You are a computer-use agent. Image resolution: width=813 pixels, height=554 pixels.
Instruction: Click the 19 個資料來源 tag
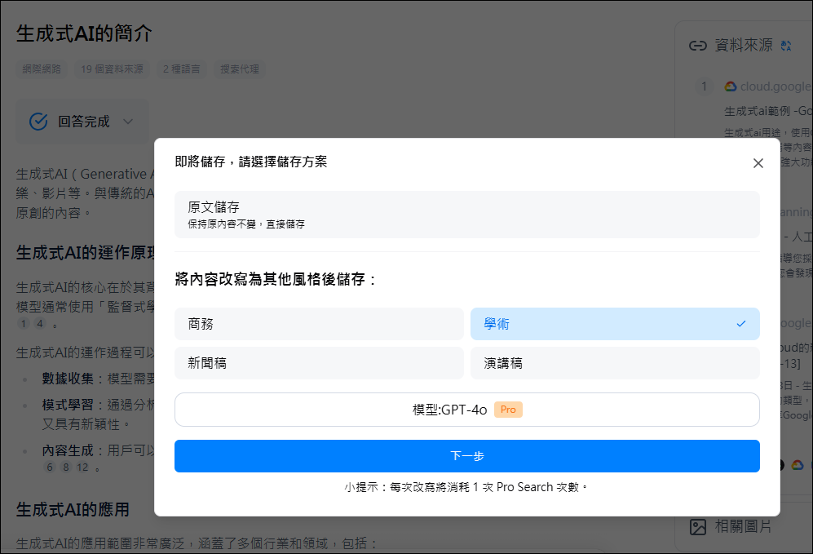(112, 69)
